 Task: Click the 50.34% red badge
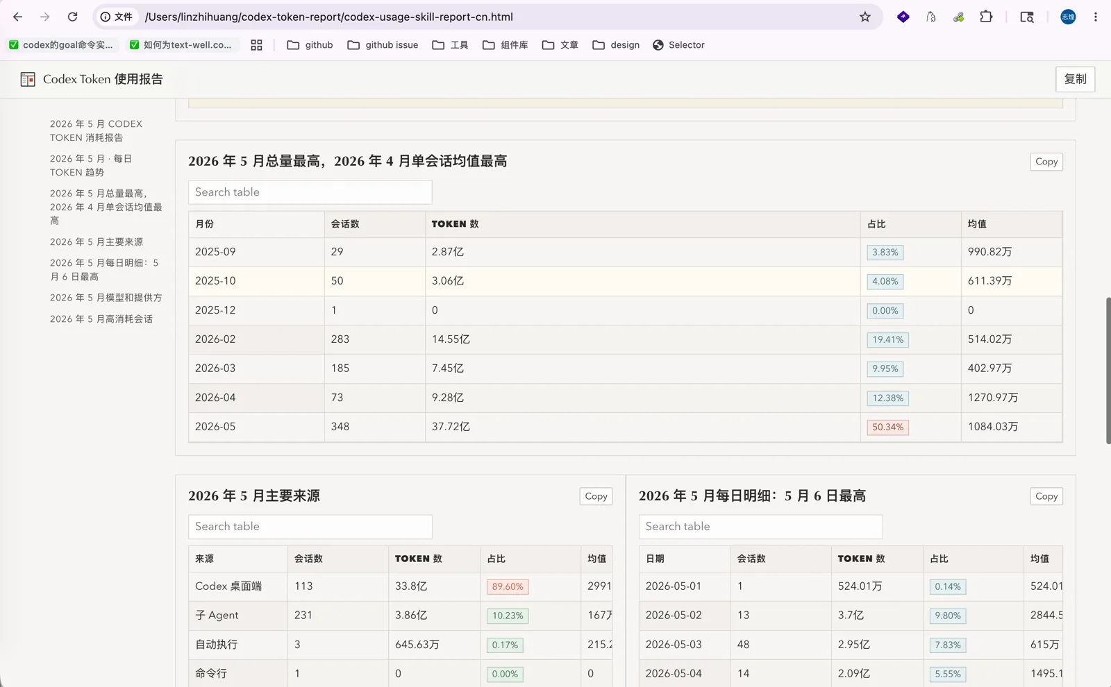(887, 427)
